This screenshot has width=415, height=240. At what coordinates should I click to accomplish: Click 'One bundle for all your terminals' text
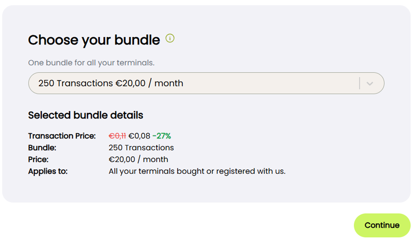click(91, 63)
